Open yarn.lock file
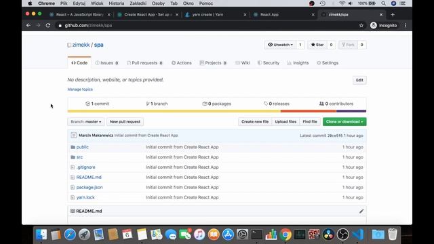 coord(85,197)
